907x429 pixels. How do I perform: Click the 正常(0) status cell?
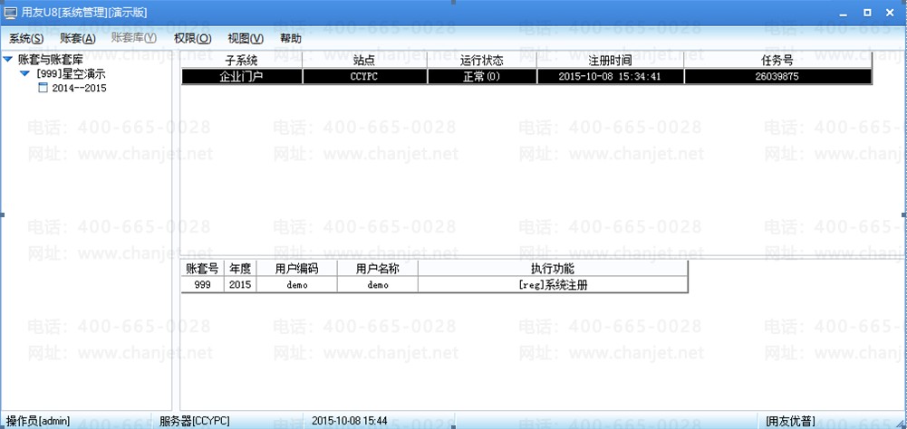[481, 76]
